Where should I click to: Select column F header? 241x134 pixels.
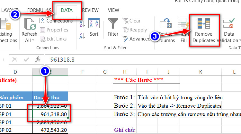tap(83, 72)
